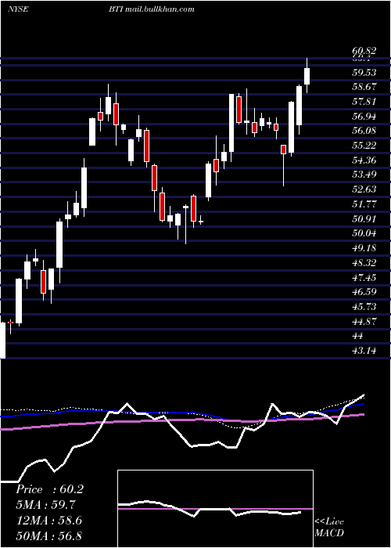
Task: Click the 51.77 price axis label
Action: [x=364, y=204]
